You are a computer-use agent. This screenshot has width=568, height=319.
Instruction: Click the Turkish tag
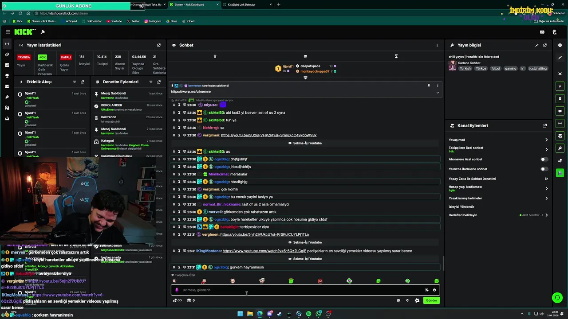[465, 69]
